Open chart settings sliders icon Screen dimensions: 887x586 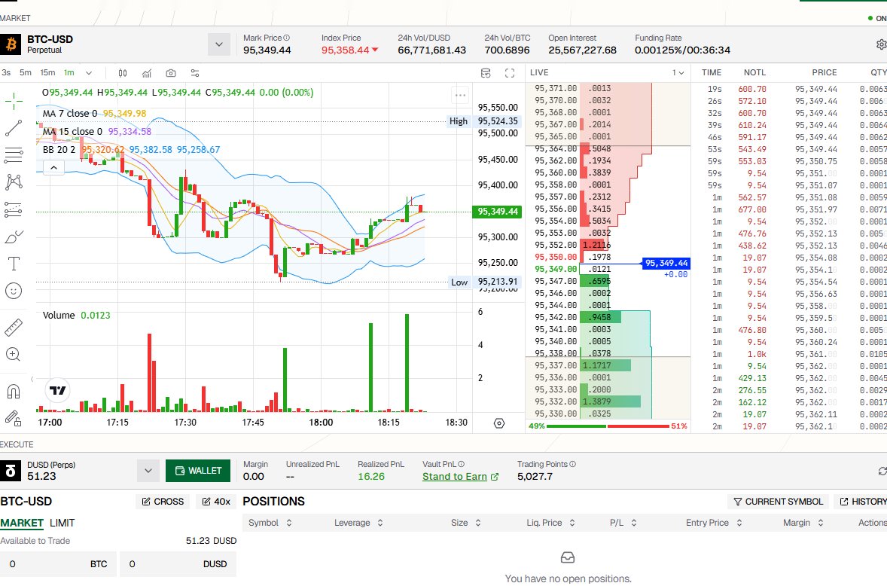195,73
